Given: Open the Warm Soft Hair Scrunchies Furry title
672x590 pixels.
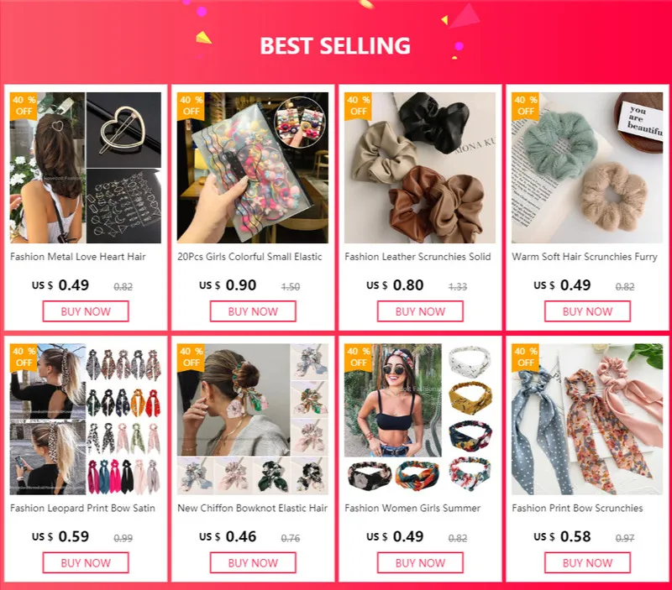Looking at the screenshot, I should [585, 257].
